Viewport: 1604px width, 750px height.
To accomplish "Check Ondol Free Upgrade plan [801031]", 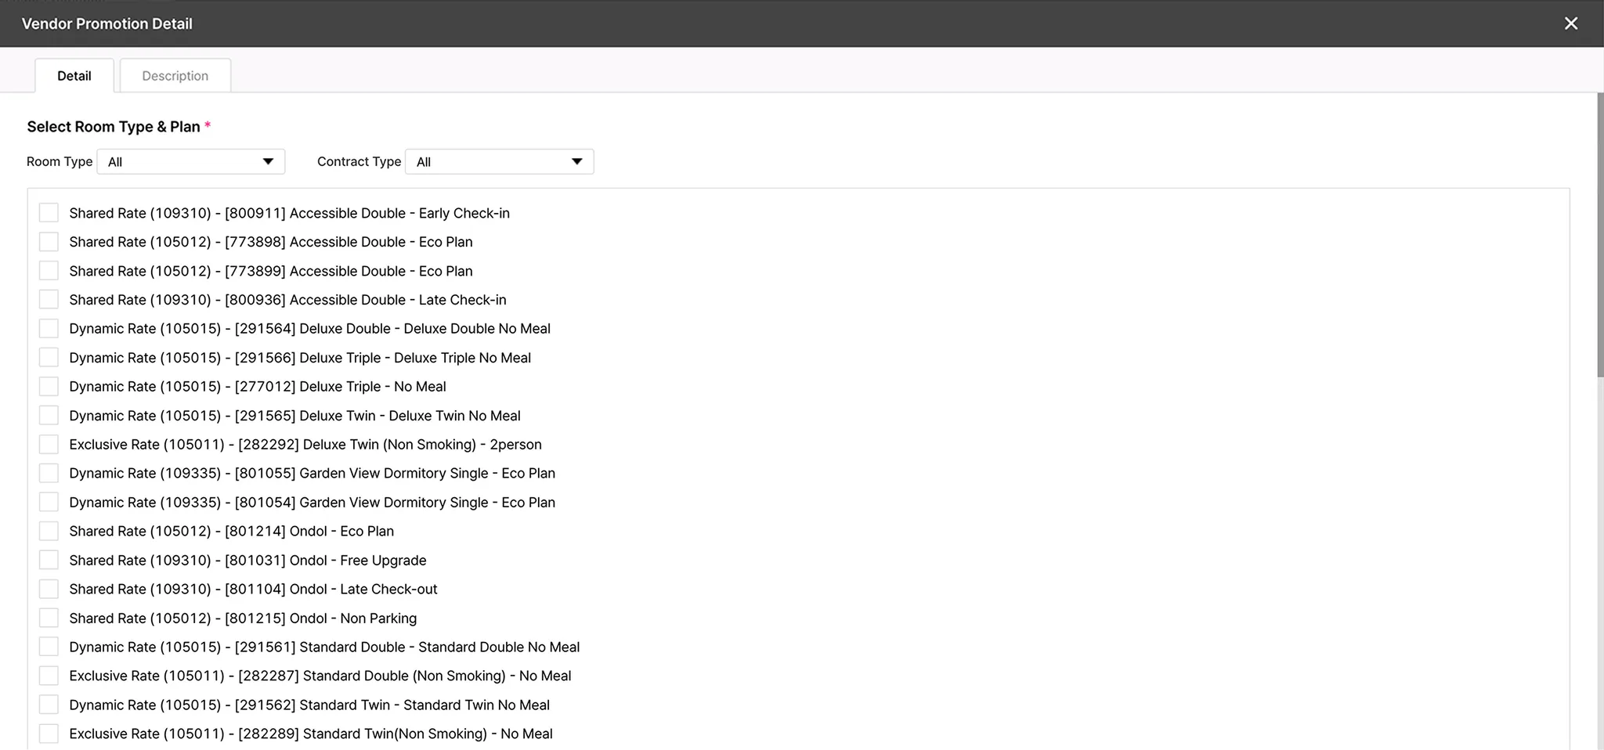I will click(x=49, y=561).
